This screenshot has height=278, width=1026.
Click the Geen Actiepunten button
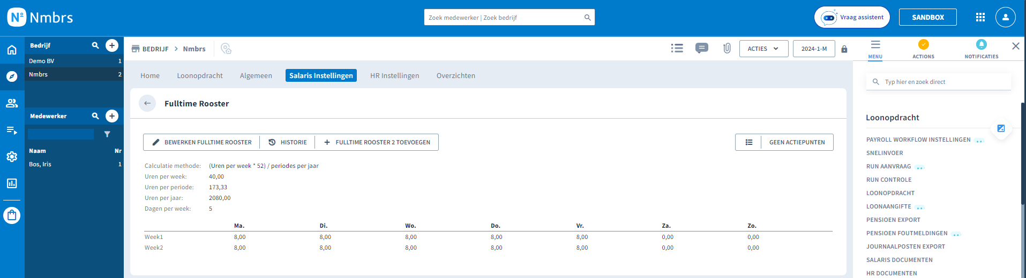point(797,142)
